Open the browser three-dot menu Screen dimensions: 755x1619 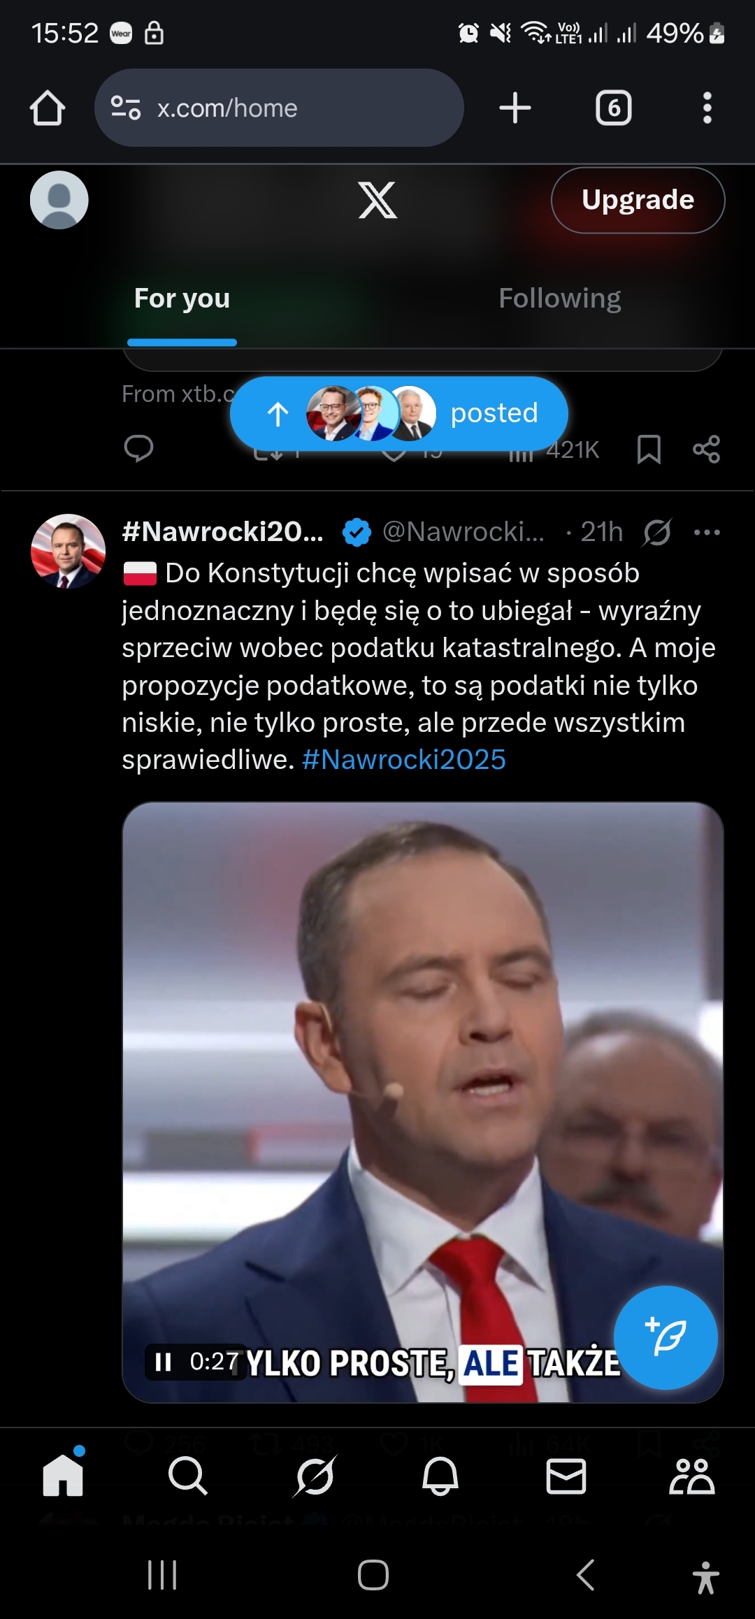pyautogui.click(x=707, y=108)
